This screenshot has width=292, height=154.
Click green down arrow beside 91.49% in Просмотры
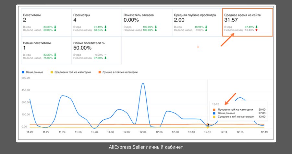tap(105, 27)
